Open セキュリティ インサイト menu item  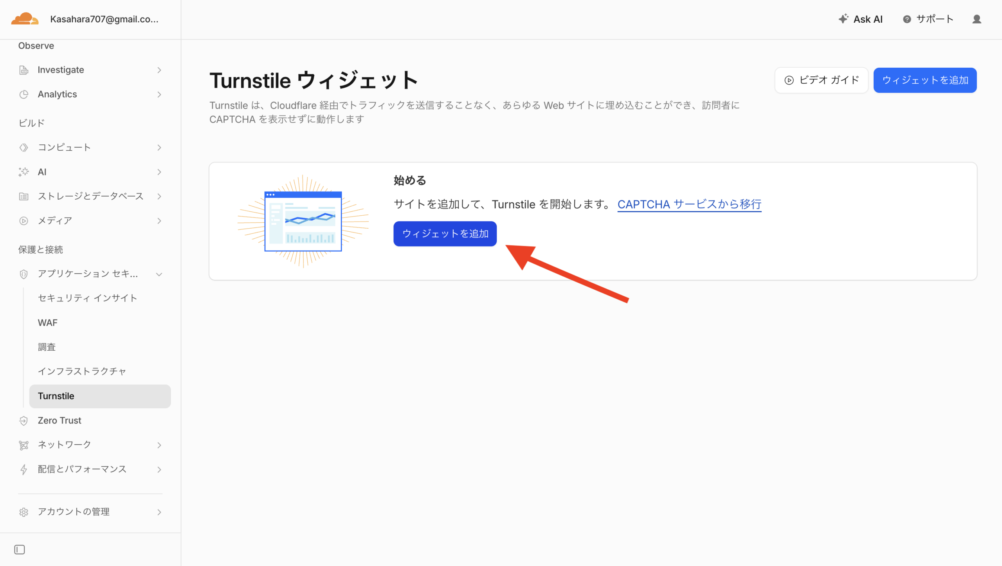87,298
